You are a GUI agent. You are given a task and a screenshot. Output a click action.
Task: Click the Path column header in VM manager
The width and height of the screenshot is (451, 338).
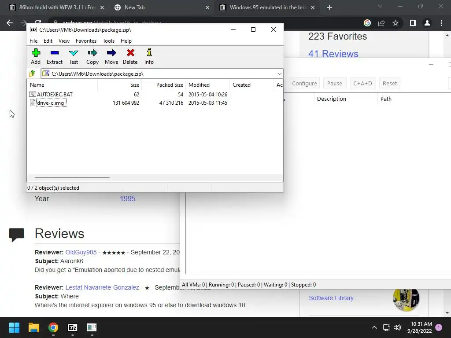[414, 99]
